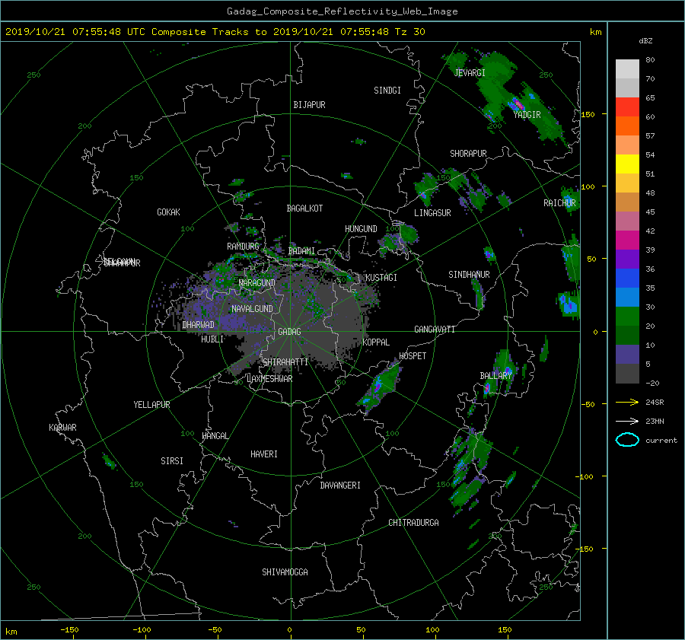The width and height of the screenshot is (685, 640).
Task: Click the SHIRAHATTI city label
Action: click(285, 362)
